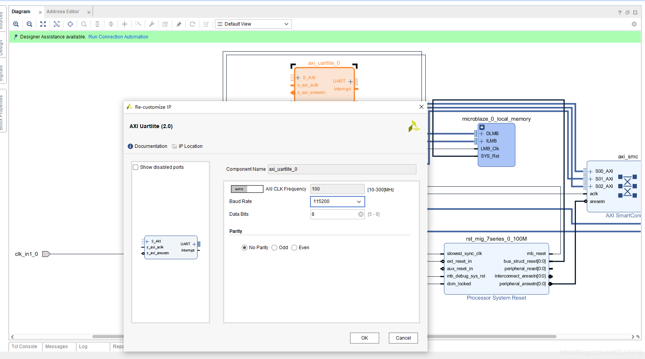Viewport: 645px width, 359px height.
Task: Open diagram settings gear icon
Action: pyautogui.click(x=634, y=24)
